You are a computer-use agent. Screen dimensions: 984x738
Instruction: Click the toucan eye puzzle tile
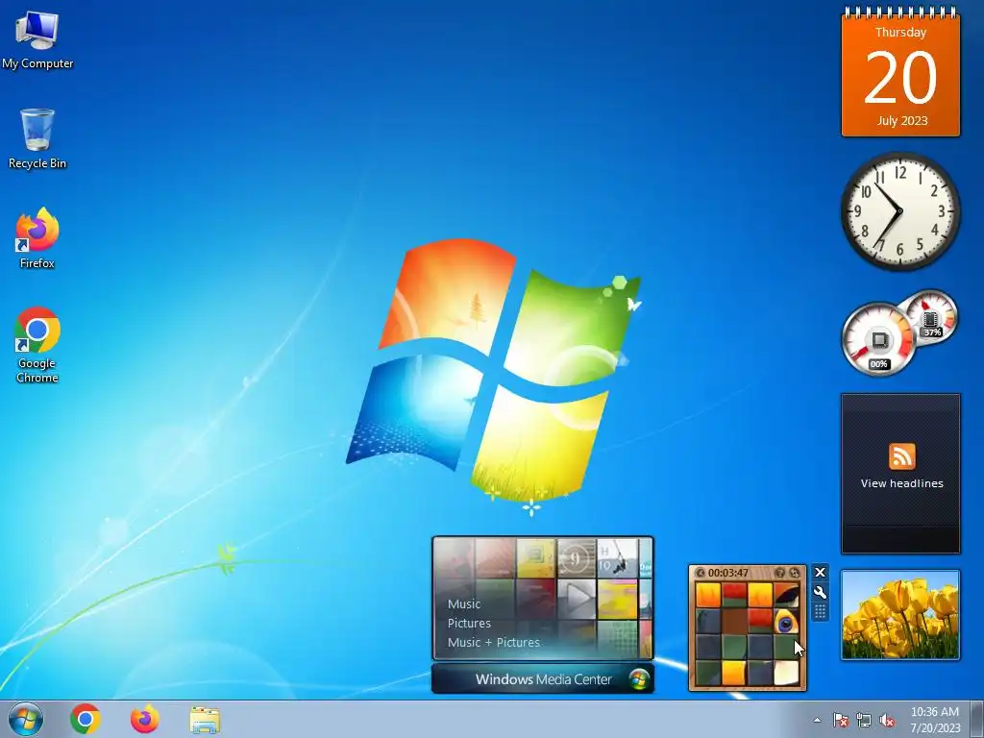pos(786,622)
